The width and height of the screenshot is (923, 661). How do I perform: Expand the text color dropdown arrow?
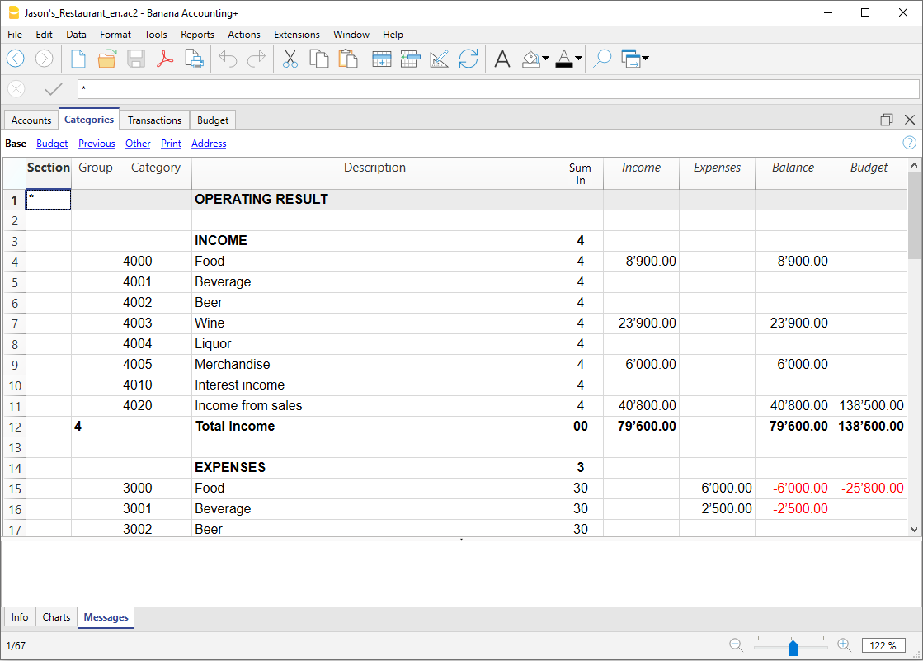(579, 59)
